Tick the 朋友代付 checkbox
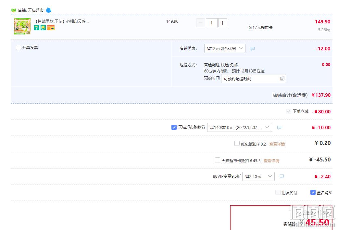Image resolution: width=338 pixels, height=230 pixels. 278,192
